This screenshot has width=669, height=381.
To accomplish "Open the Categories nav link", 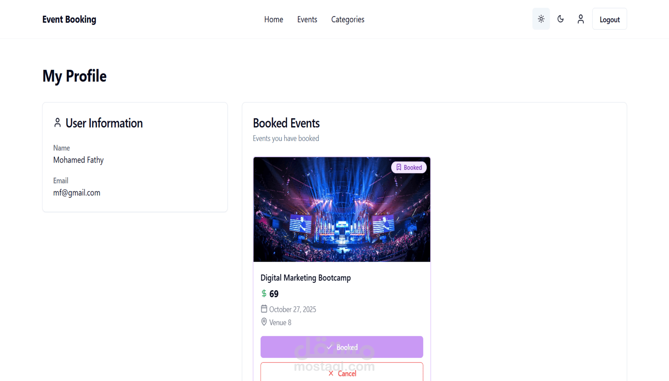I will pyautogui.click(x=348, y=19).
